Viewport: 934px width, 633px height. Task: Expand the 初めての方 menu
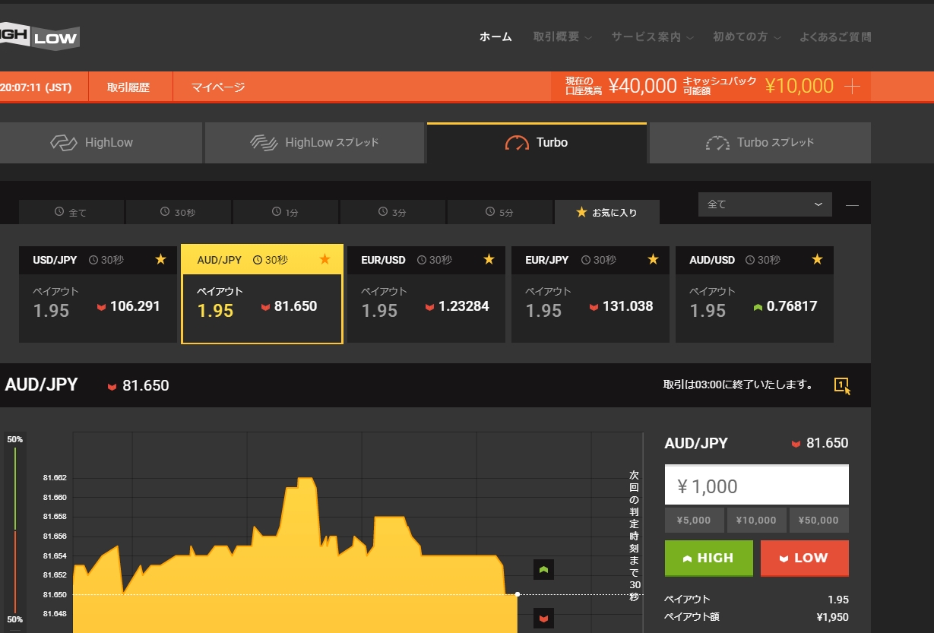[x=746, y=36]
